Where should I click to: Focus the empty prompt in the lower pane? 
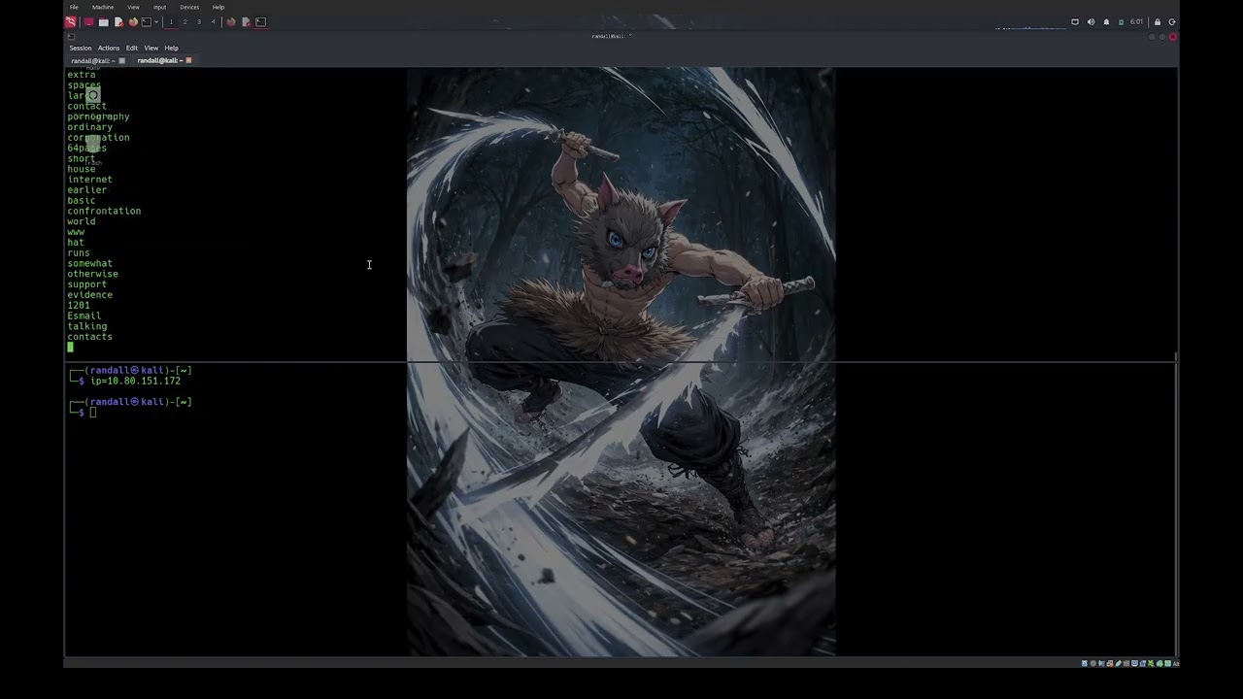[x=93, y=413]
